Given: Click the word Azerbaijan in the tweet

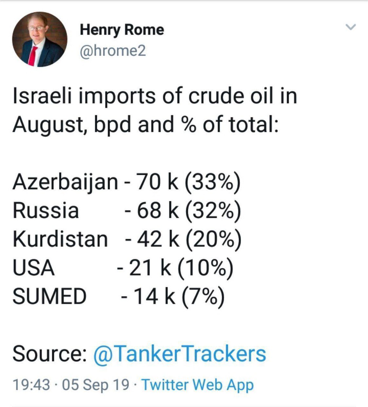Looking at the screenshot, I should tap(65, 182).
